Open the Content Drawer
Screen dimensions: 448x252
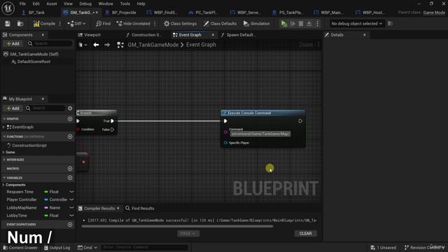[20, 248]
